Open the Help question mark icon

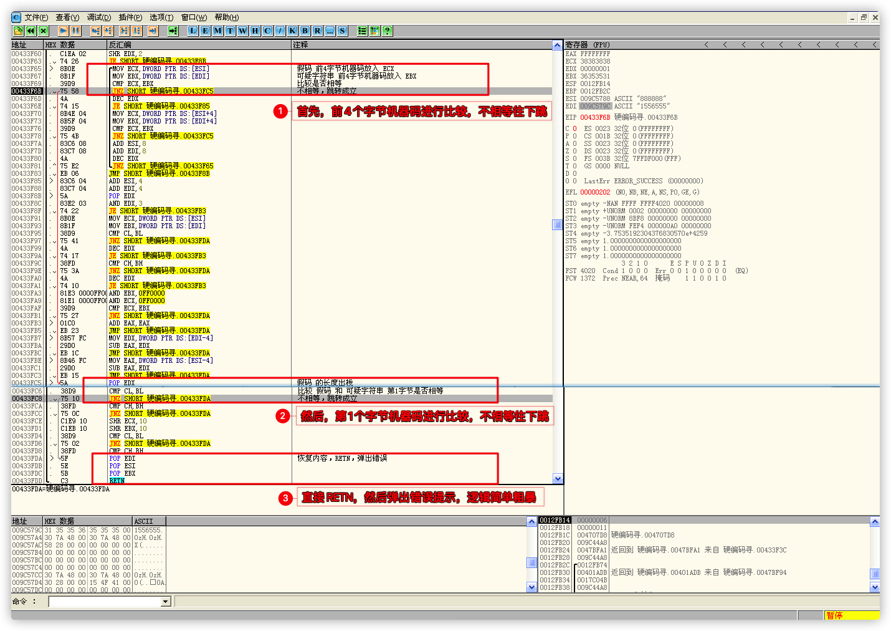point(388,31)
